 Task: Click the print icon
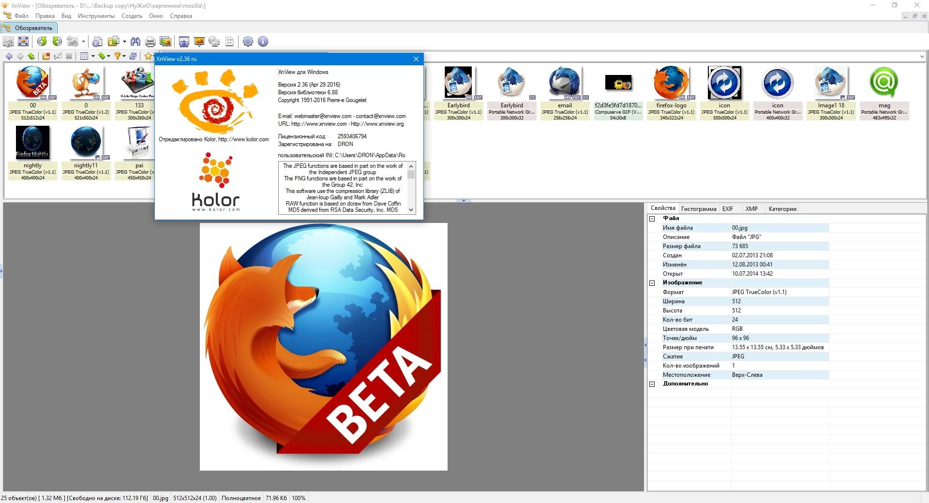click(150, 42)
